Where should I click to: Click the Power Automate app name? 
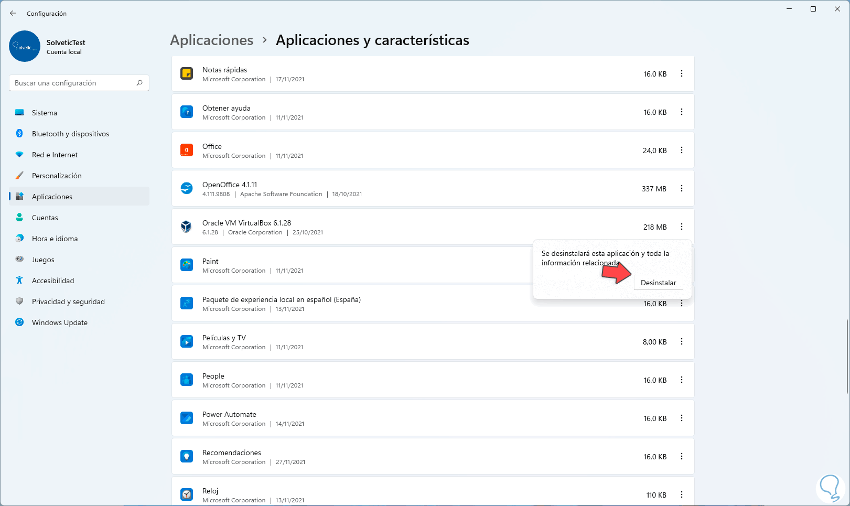tap(229, 414)
